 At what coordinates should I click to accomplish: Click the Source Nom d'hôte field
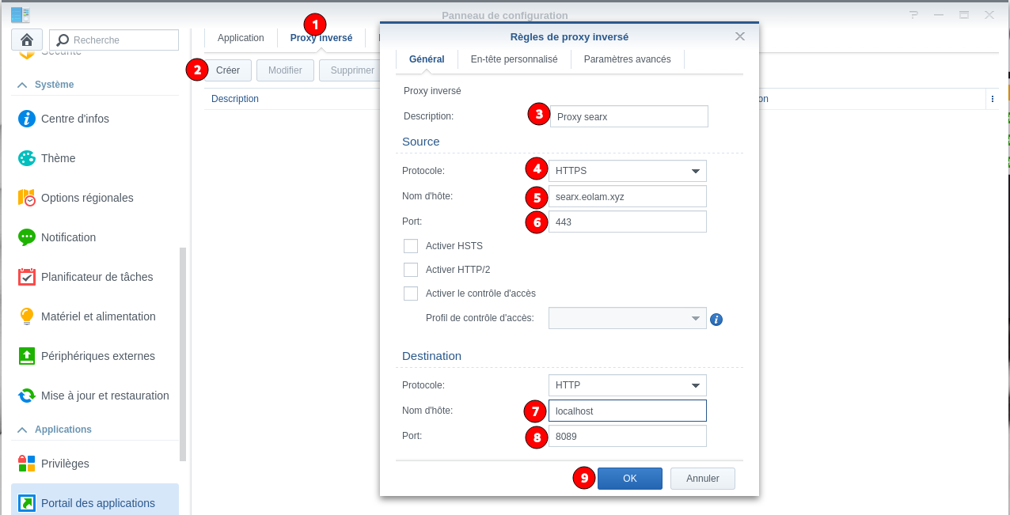(627, 197)
